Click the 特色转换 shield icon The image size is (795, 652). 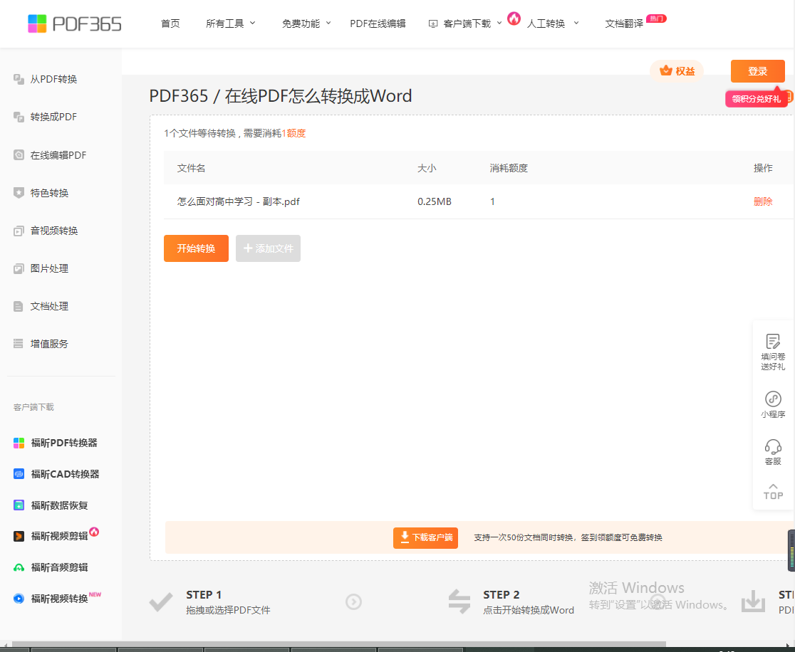19,193
